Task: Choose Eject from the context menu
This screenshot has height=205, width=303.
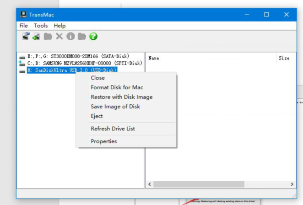Action: [x=126, y=116]
